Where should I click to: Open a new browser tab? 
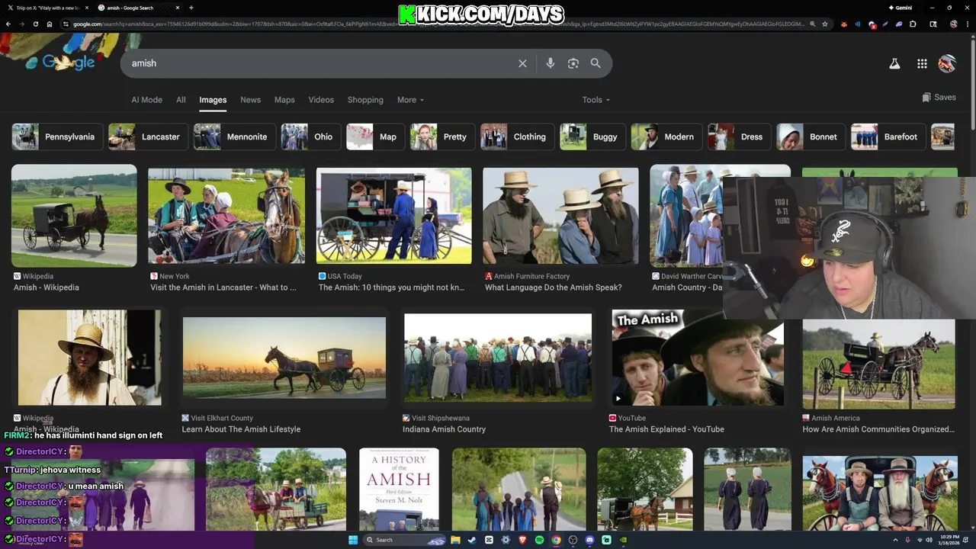pyautogui.click(x=191, y=8)
